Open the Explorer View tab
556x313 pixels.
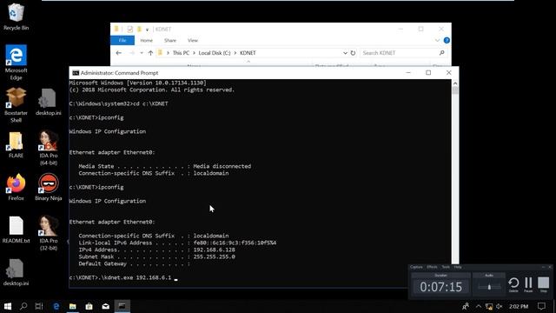[193, 41]
